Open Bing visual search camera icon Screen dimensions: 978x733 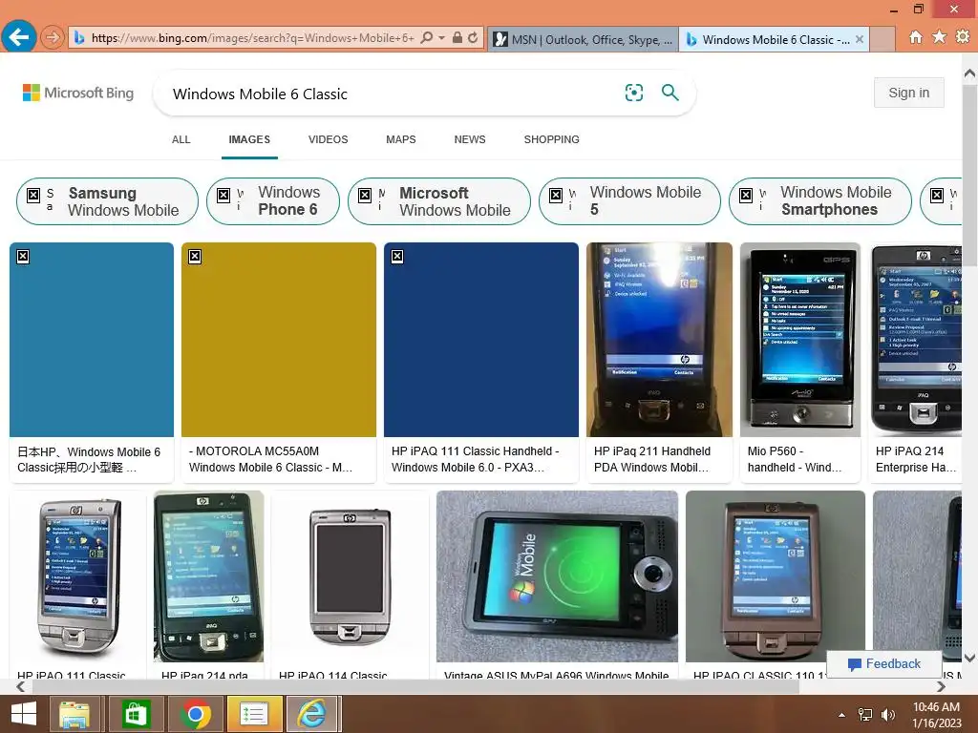click(634, 93)
